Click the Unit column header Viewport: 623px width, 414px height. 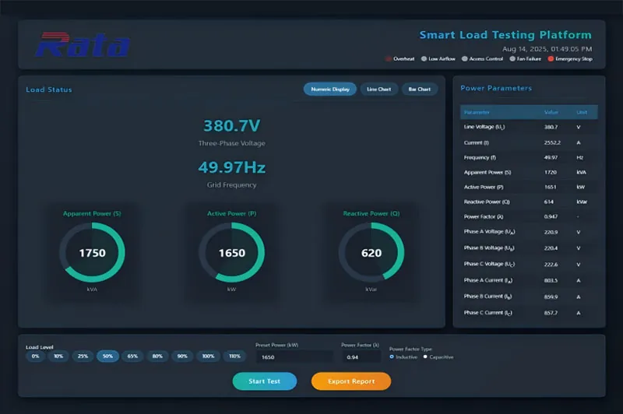pos(582,112)
